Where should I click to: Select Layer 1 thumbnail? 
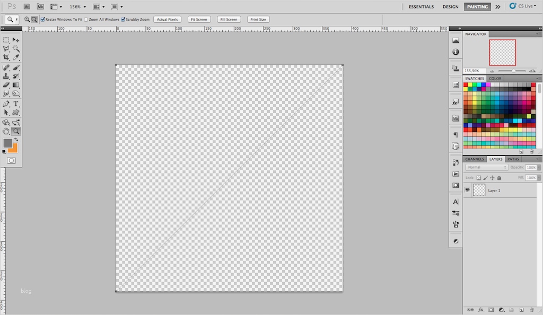479,190
